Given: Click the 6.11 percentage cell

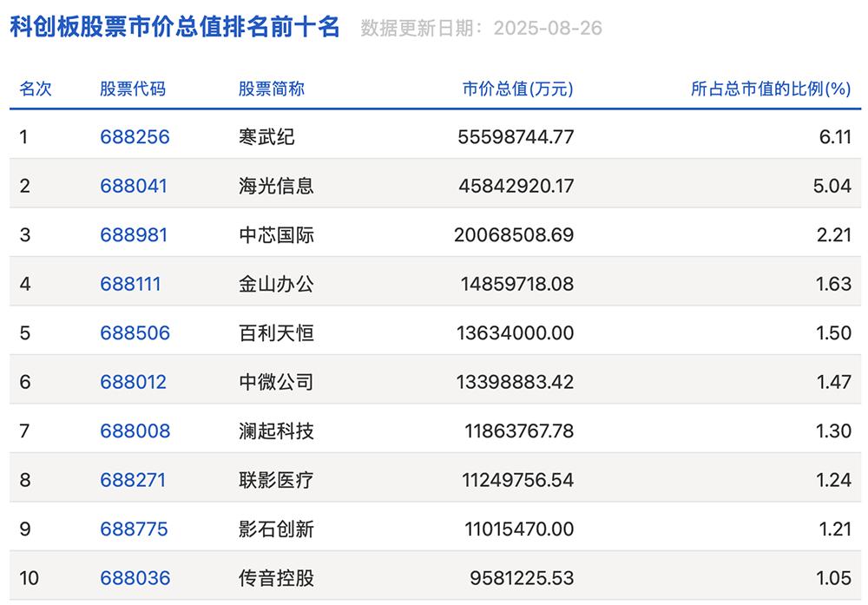Looking at the screenshot, I should 835,137.
